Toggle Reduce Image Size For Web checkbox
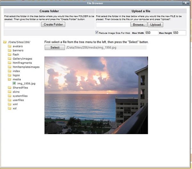Screen dimensions: 192x169 coord(97,33)
